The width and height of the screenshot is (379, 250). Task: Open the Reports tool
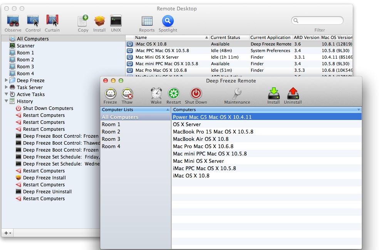point(147,21)
